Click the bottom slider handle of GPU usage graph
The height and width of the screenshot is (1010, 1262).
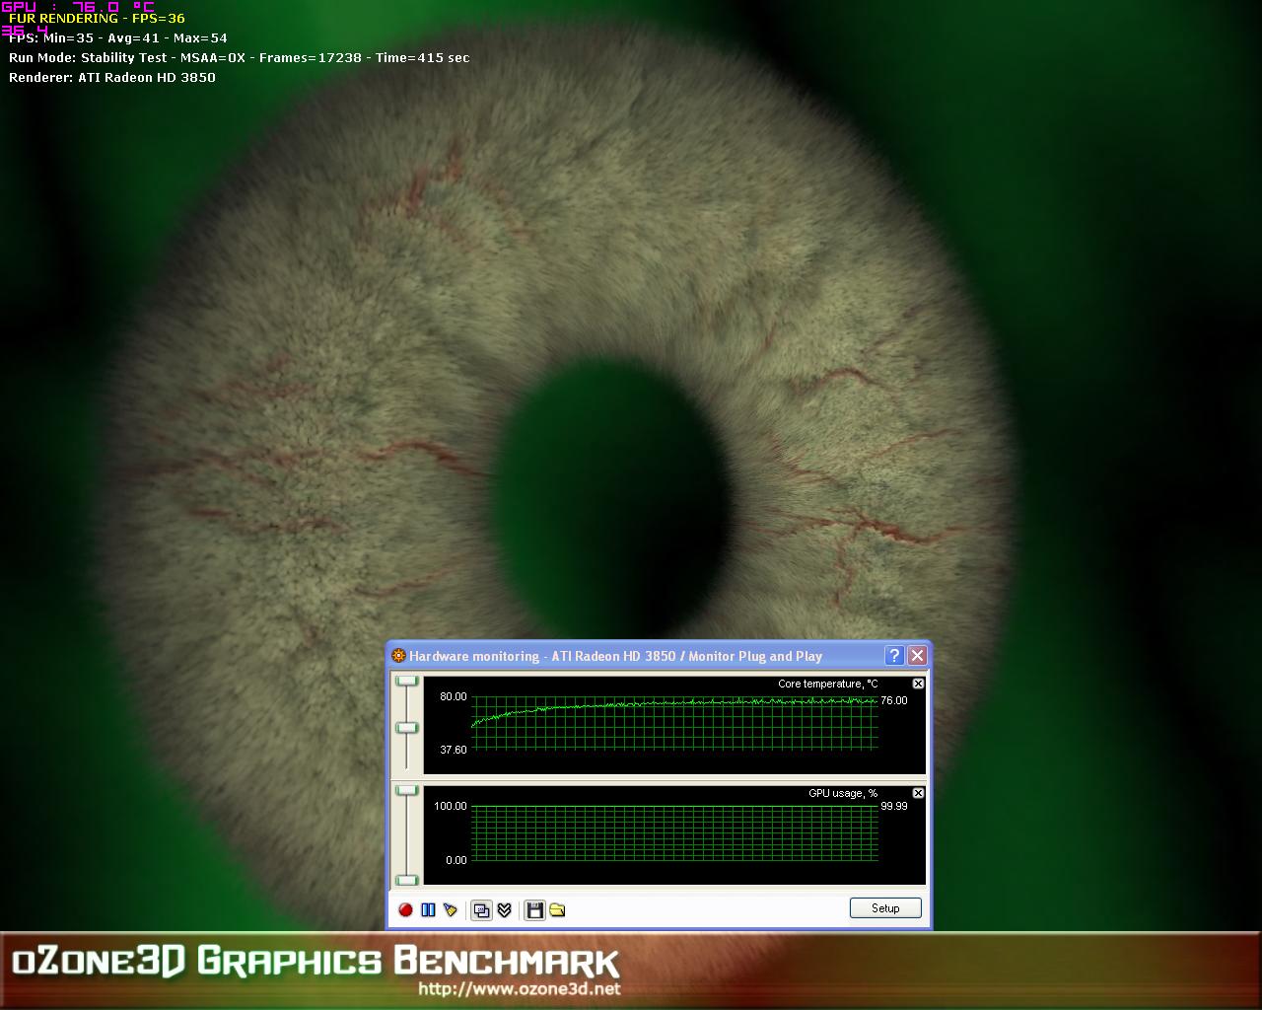[x=406, y=880]
